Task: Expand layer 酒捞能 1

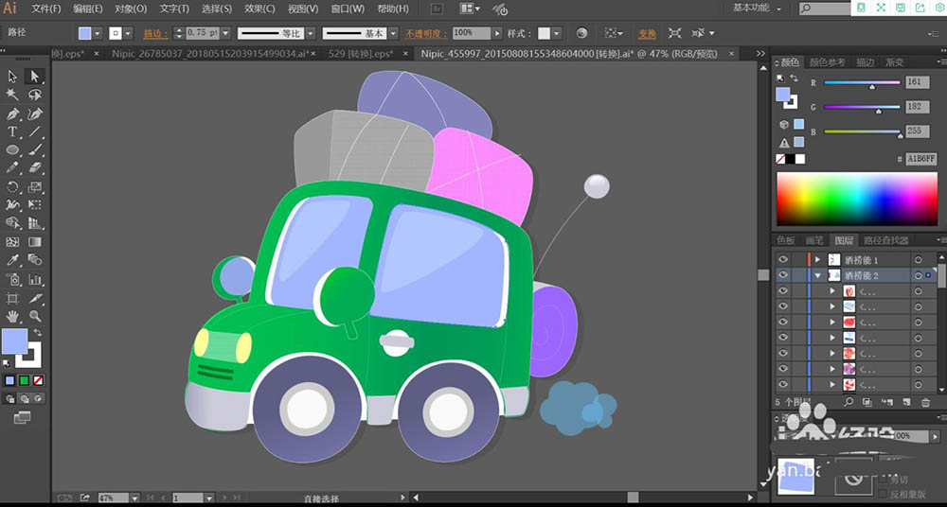Action: (x=818, y=259)
